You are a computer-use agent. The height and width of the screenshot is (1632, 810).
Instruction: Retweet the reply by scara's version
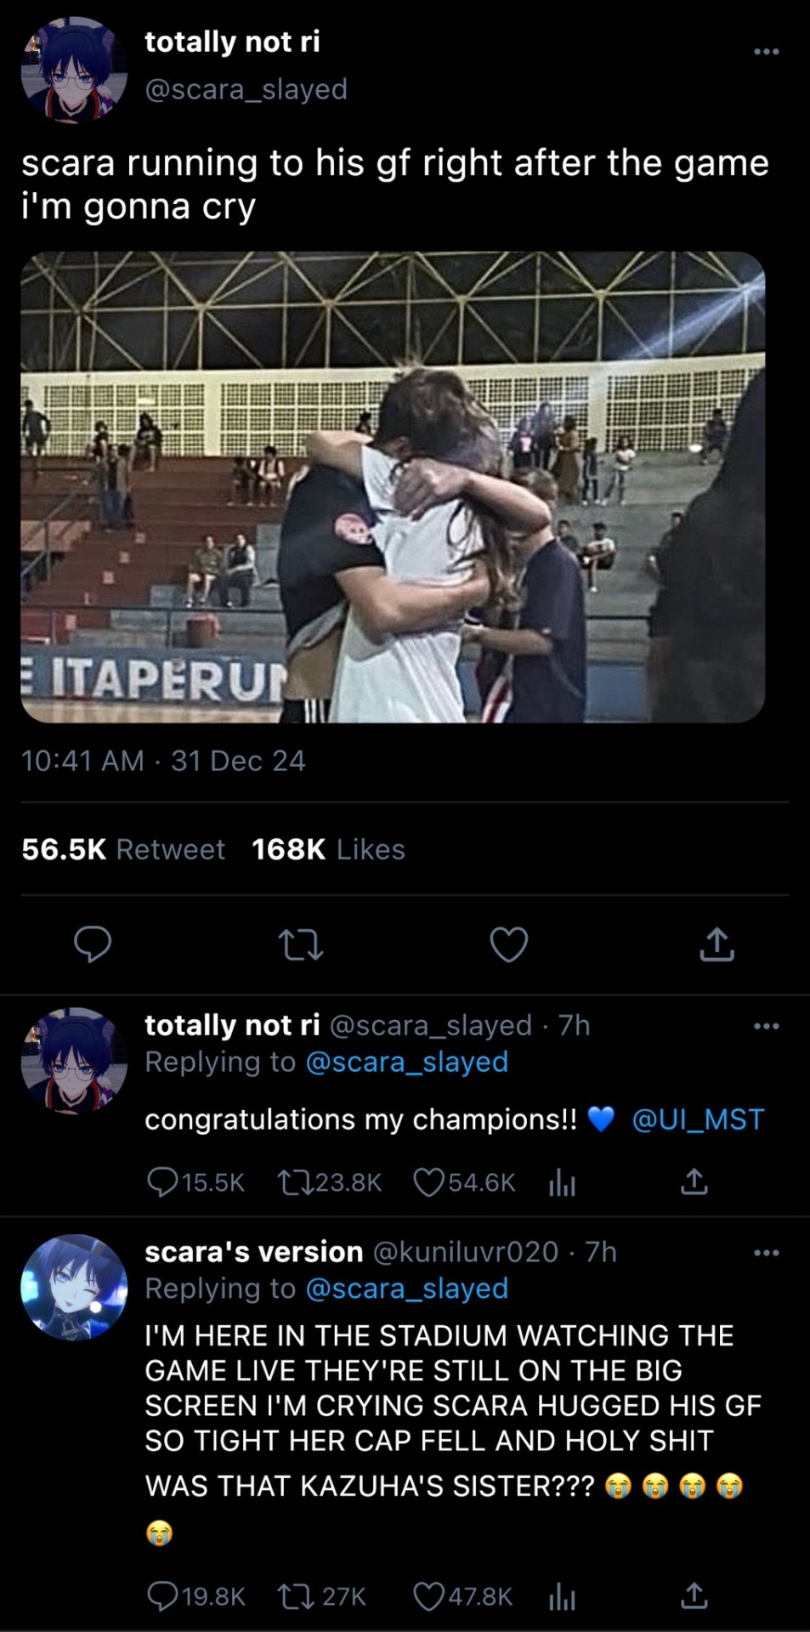pyautogui.click(x=293, y=1597)
